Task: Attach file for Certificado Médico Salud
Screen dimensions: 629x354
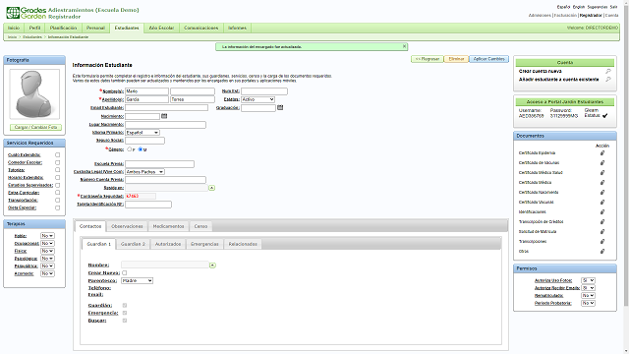Action: click(602, 173)
